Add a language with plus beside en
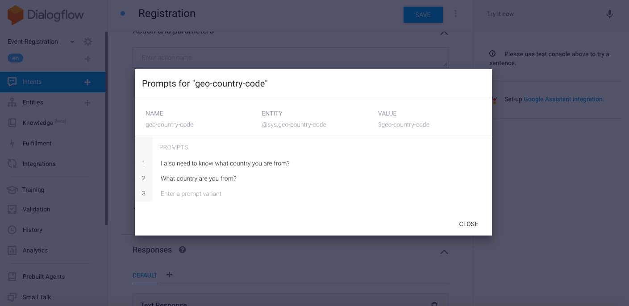 click(x=87, y=59)
